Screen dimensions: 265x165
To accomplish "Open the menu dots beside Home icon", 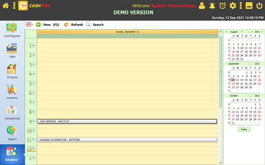I will tap(14, 6).
